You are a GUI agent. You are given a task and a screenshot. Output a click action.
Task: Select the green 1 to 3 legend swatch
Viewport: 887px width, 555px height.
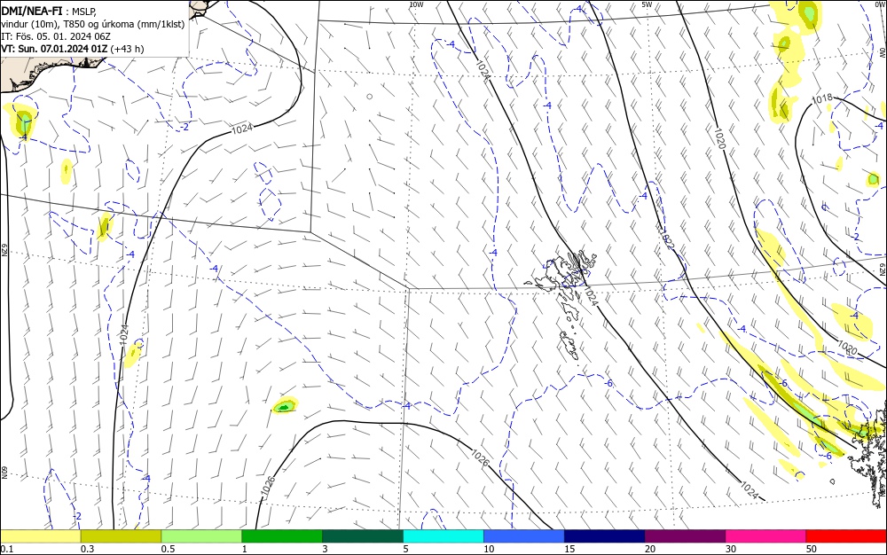(282, 536)
